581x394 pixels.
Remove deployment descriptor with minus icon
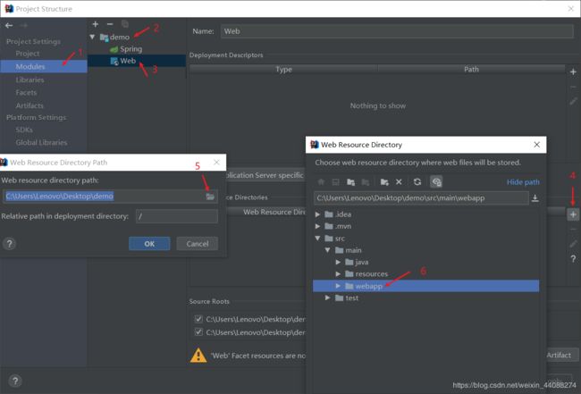pyautogui.click(x=573, y=87)
